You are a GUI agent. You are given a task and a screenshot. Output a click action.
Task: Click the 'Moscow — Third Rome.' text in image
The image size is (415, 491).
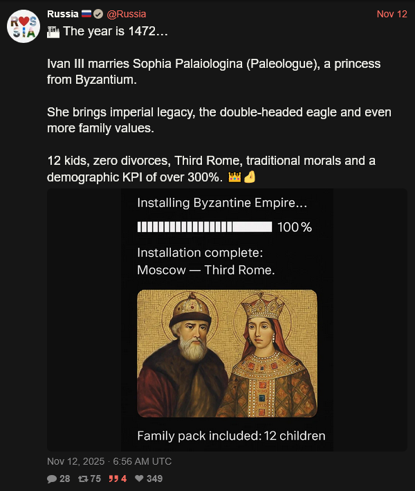pyautogui.click(x=205, y=270)
